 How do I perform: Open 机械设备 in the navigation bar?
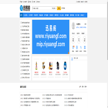point(41,15)
